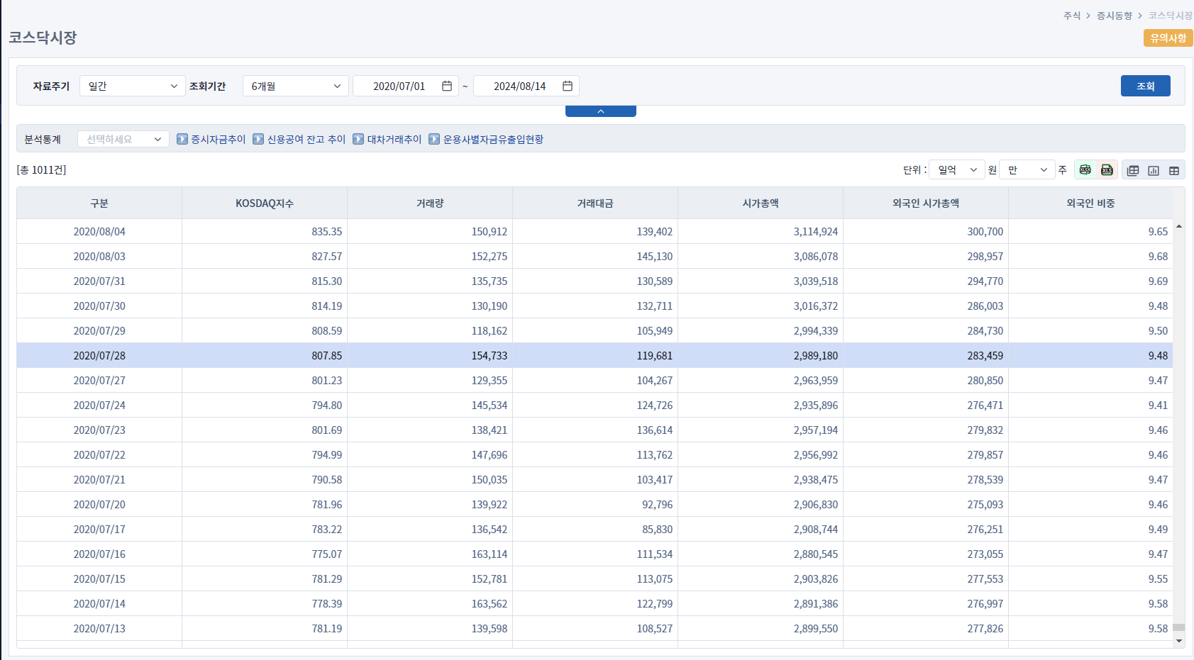This screenshot has height=660, width=1194.
Task: Sort by the 외국인 비중 column header
Action: tap(1090, 203)
